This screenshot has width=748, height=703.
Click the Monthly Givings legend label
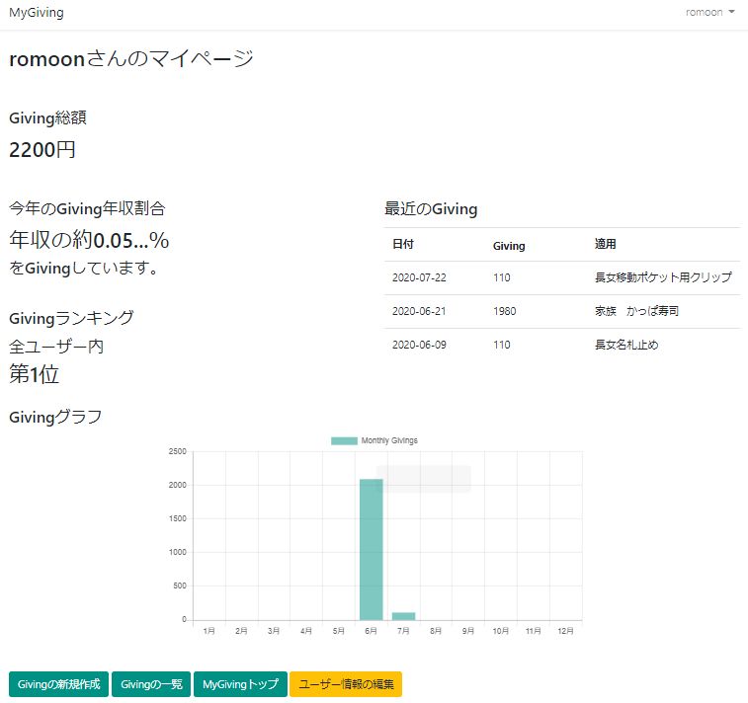click(389, 441)
